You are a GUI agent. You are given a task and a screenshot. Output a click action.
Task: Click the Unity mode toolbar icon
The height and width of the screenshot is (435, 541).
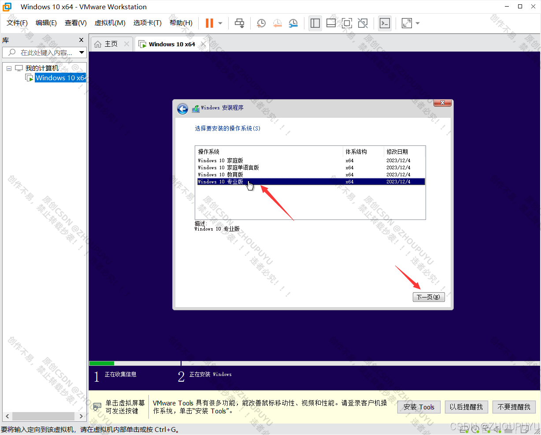point(363,23)
